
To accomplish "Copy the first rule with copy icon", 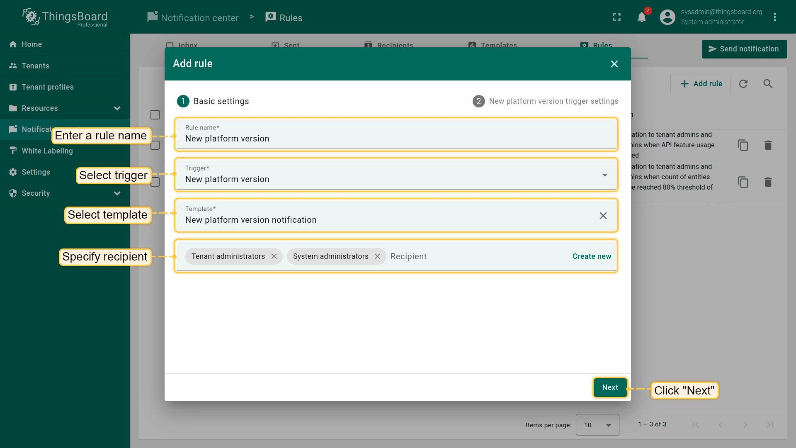I will click(x=743, y=145).
